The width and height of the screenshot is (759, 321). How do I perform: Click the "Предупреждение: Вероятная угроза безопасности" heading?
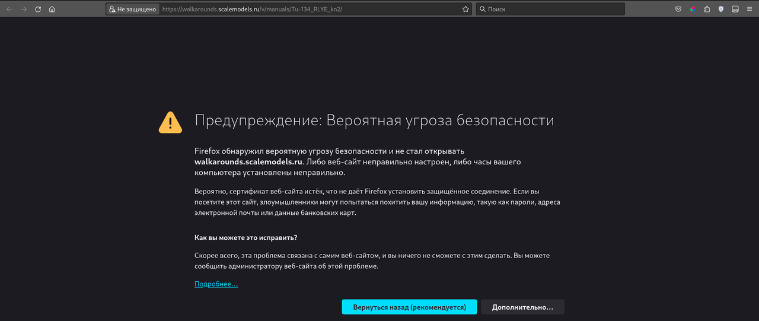(374, 121)
